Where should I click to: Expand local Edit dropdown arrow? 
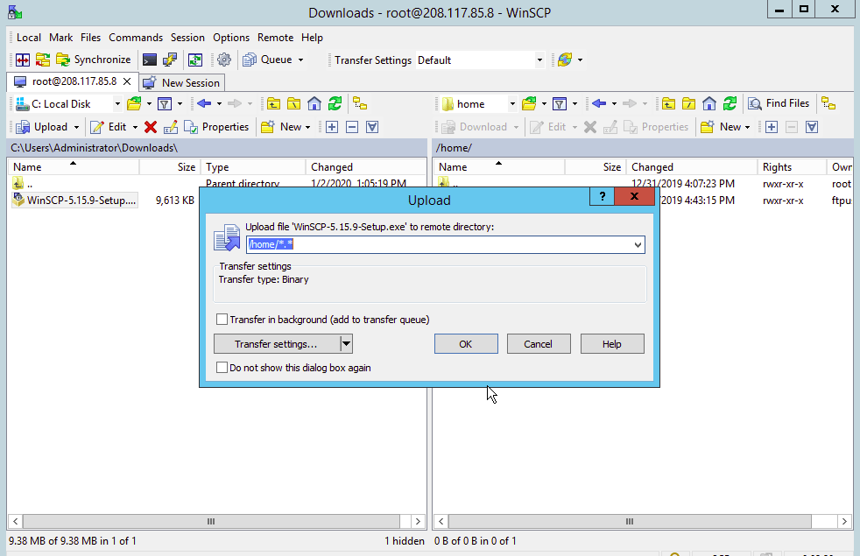(x=135, y=127)
